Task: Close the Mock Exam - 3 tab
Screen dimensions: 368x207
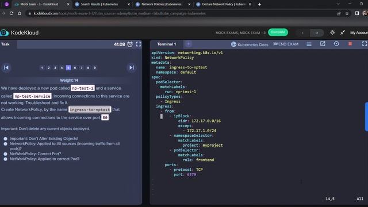Action: coord(68,4)
